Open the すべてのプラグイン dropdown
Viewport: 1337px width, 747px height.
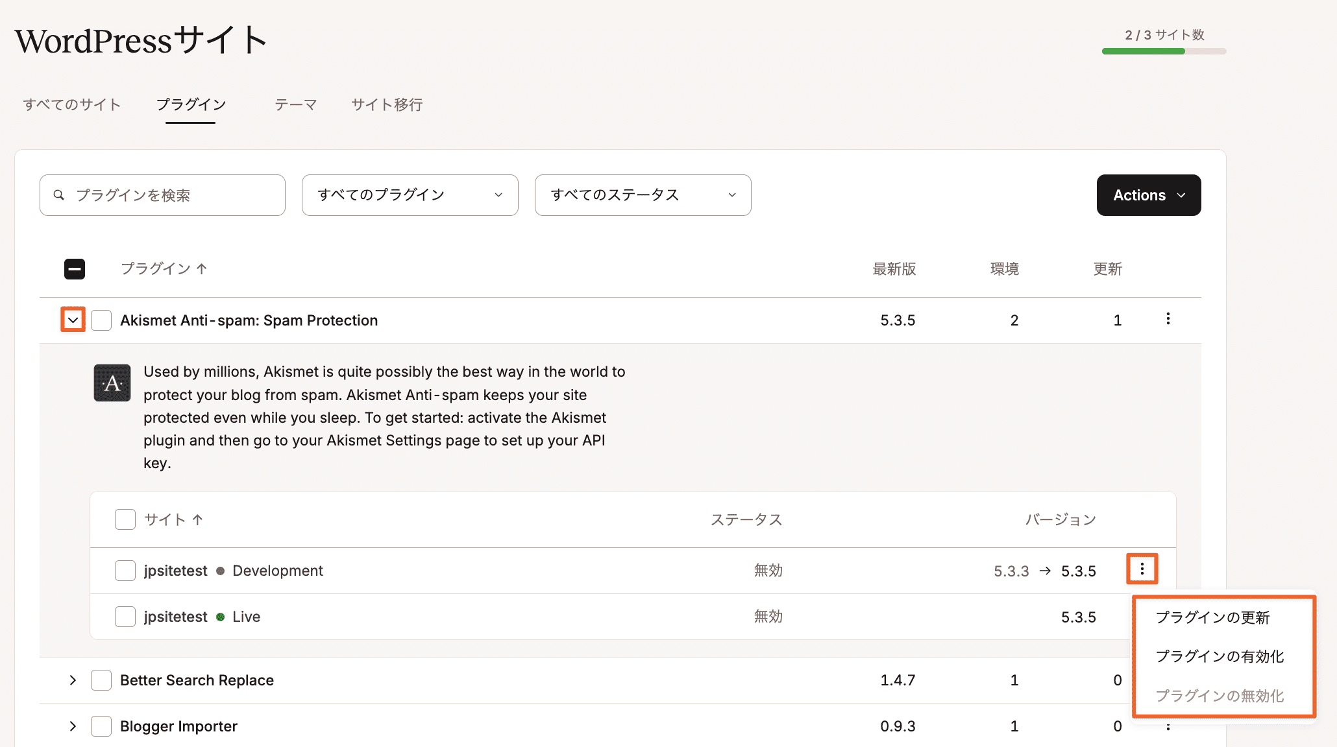point(410,195)
